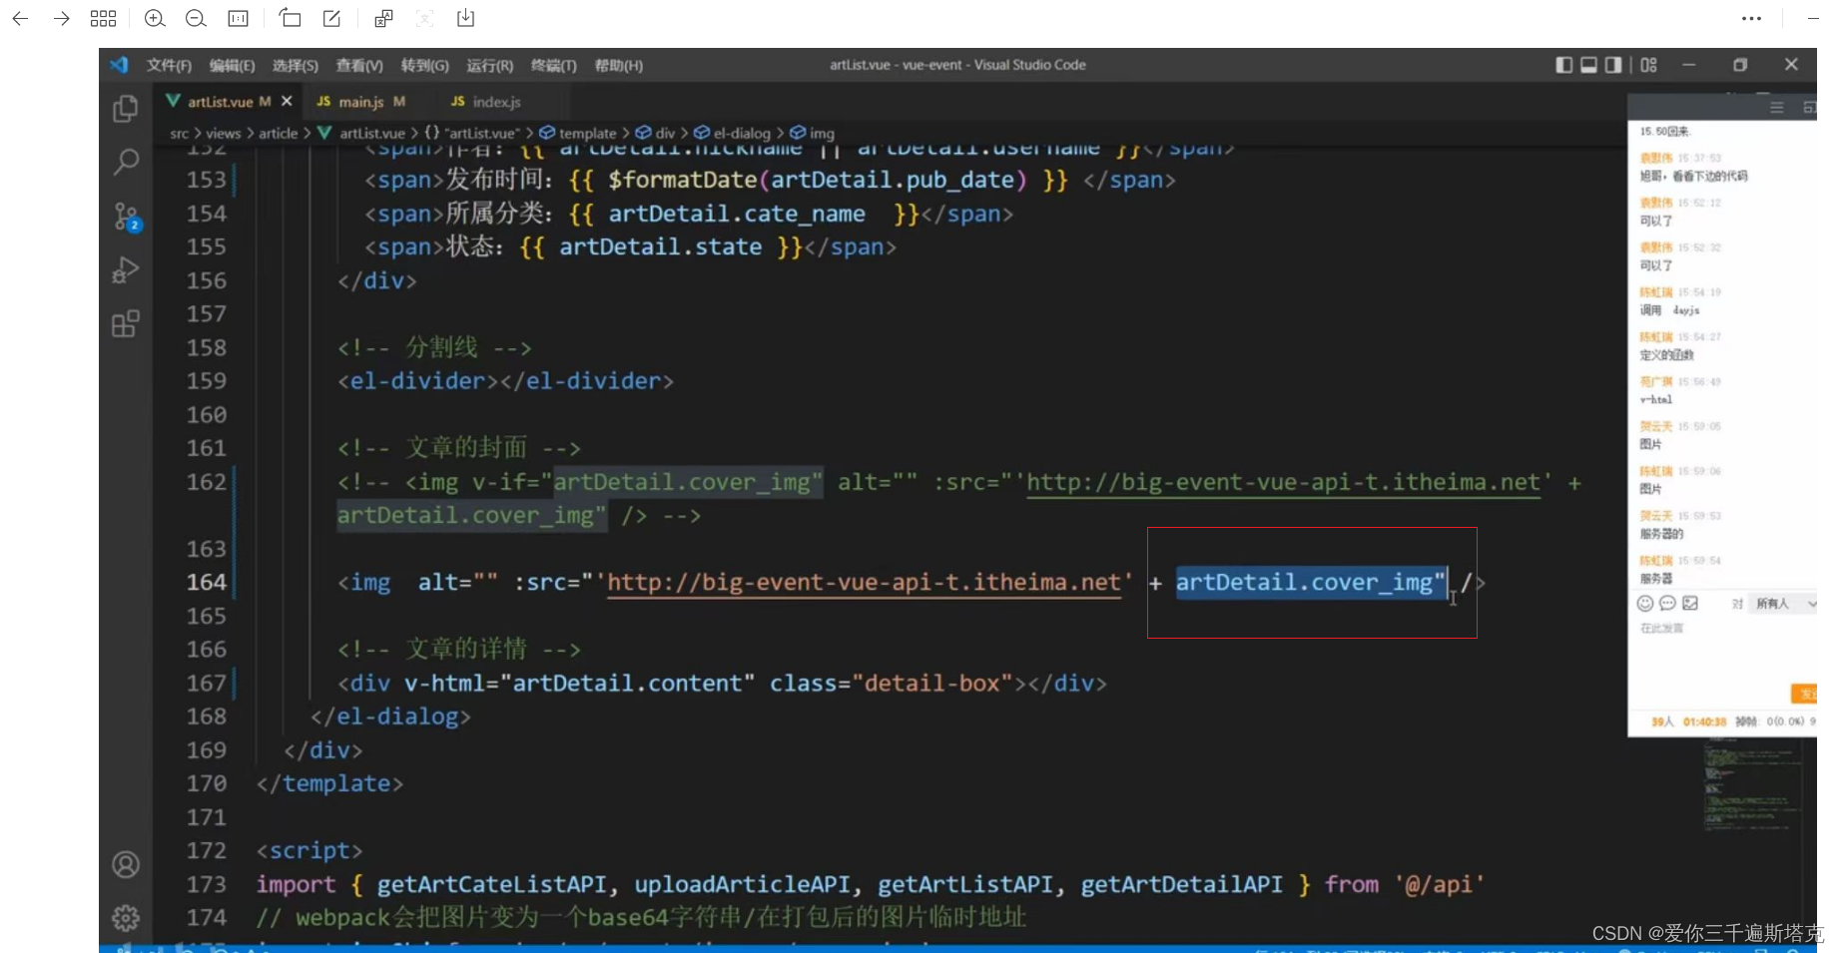
Task: Open the Run and Debug panel
Action: (126, 270)
